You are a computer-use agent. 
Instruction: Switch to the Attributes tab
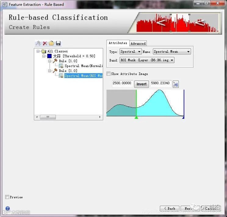pos(118,43)
